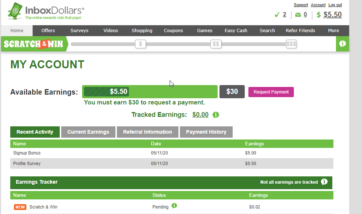
Task: Click the double dollar Scratch marker
Action: (216, 44)
